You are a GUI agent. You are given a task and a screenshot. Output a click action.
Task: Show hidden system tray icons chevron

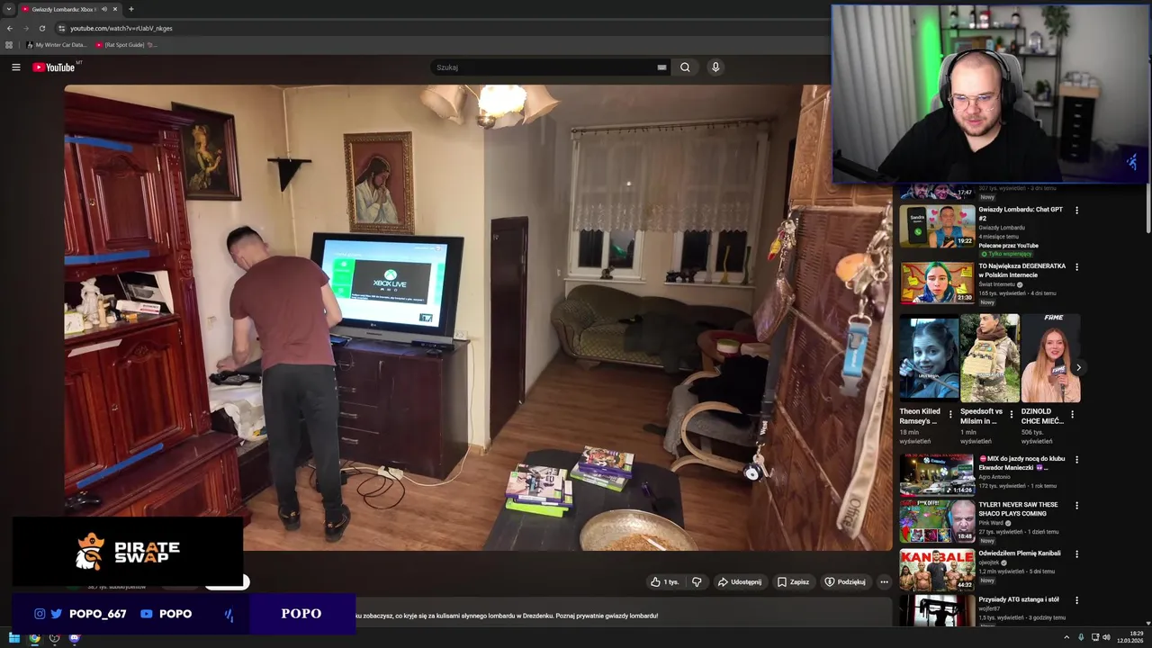point(1066,637)
